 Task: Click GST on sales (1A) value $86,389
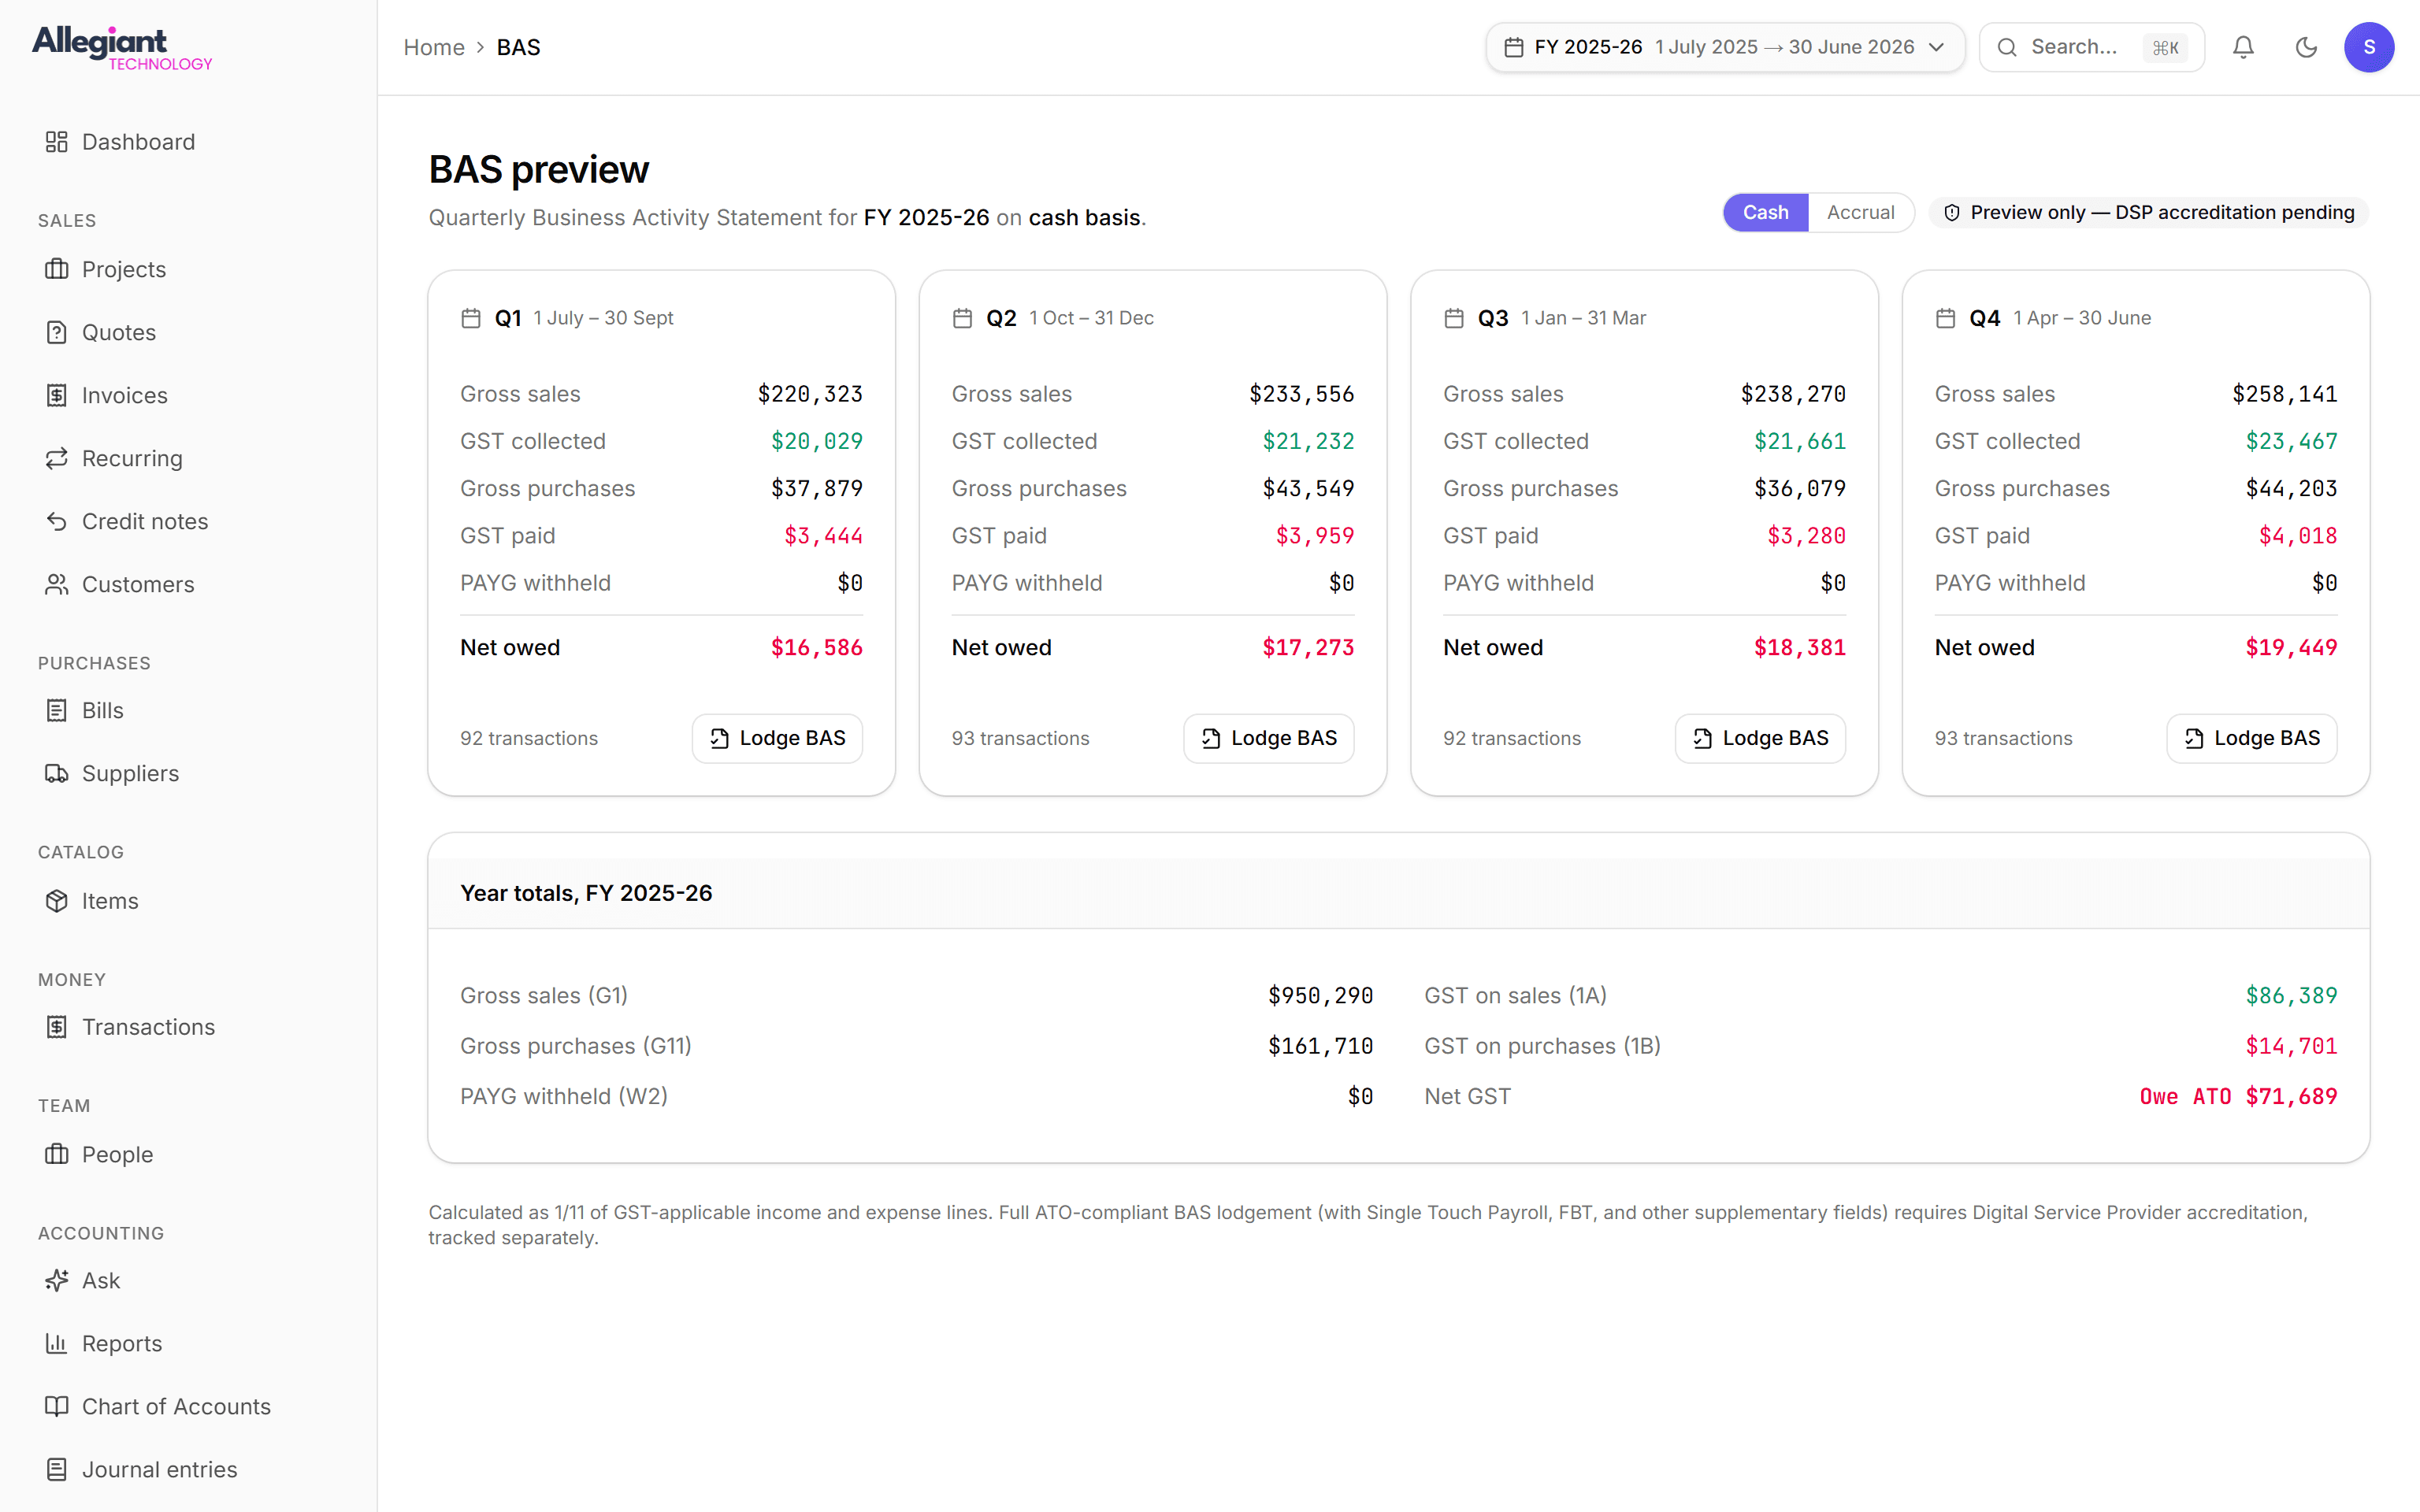[x=2291, y=996]
